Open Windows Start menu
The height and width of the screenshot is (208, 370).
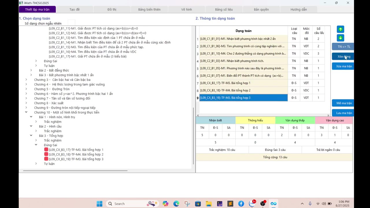99,204
